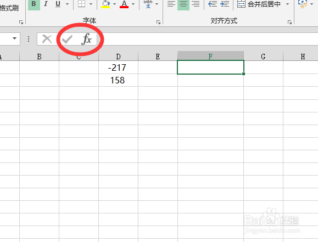Viewport: 318px width, 242px height.
Task: Open 字体 group dialog launcher
Action: pyautogui.click(x=158, y=22)
